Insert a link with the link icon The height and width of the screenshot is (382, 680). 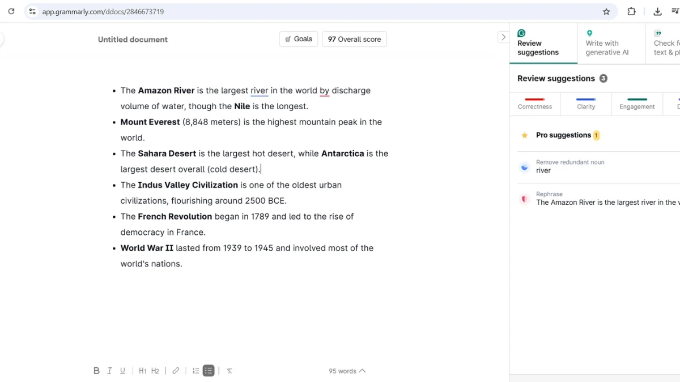pos(176,371)
